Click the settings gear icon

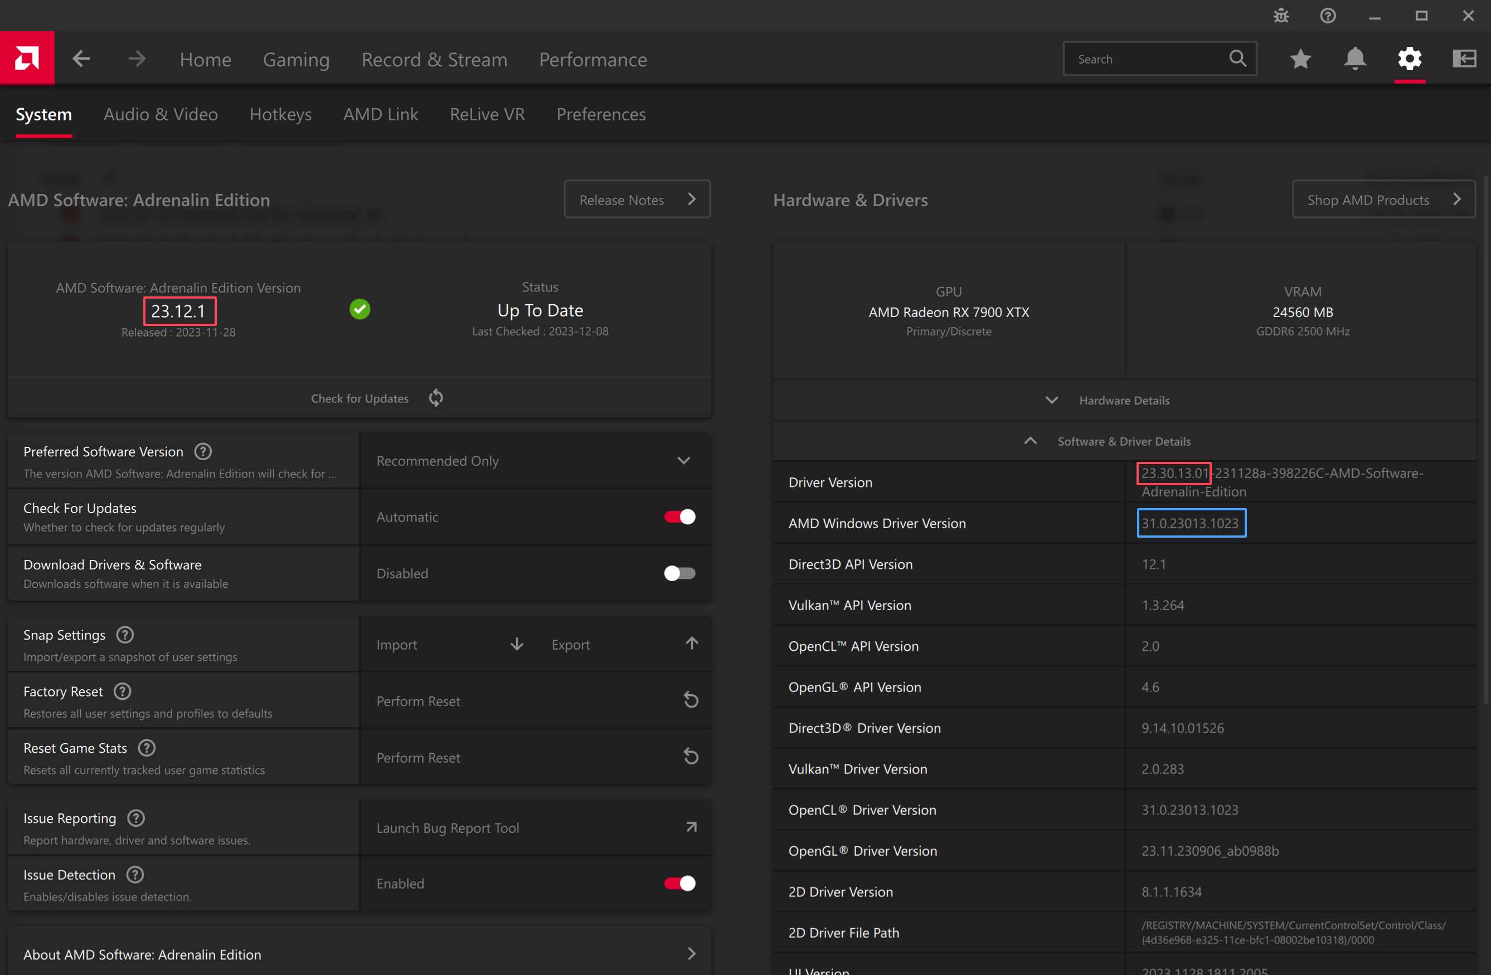pos(1409,59)
